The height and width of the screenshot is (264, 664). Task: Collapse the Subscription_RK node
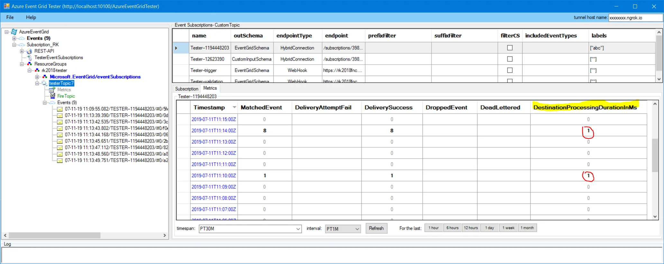14,45
